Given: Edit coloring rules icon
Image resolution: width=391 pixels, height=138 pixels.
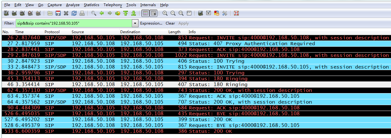Looking at the screenshot, I should pyautogui.click(x=217, y=13).
